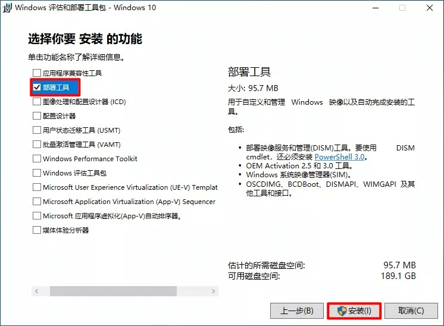Image resolution: width=444 pixels, height=326 pixels.
Task: Click the 配置设计器 feature name
Action: [59, 116]
